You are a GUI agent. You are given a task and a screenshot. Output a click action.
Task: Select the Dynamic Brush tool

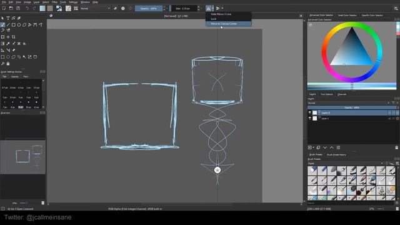2,31
